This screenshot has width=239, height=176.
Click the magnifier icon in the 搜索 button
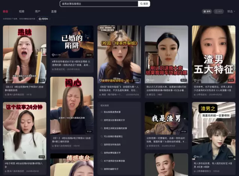tap(142, 4)
